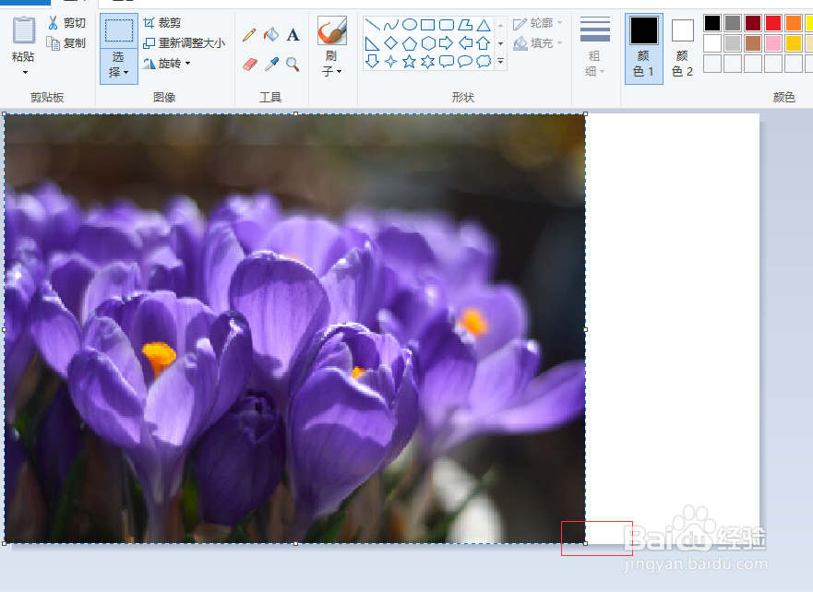The image size is (813, 592).
Task: Pick the black color swatch
Action: point(712,23)
